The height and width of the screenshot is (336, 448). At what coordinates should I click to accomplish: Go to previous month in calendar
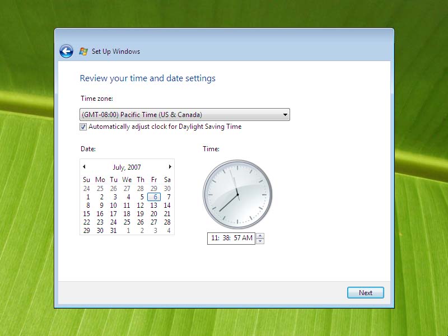point(84,166)
